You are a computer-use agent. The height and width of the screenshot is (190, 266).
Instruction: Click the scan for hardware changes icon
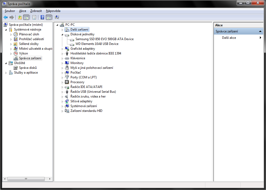[x=57, y=18]
